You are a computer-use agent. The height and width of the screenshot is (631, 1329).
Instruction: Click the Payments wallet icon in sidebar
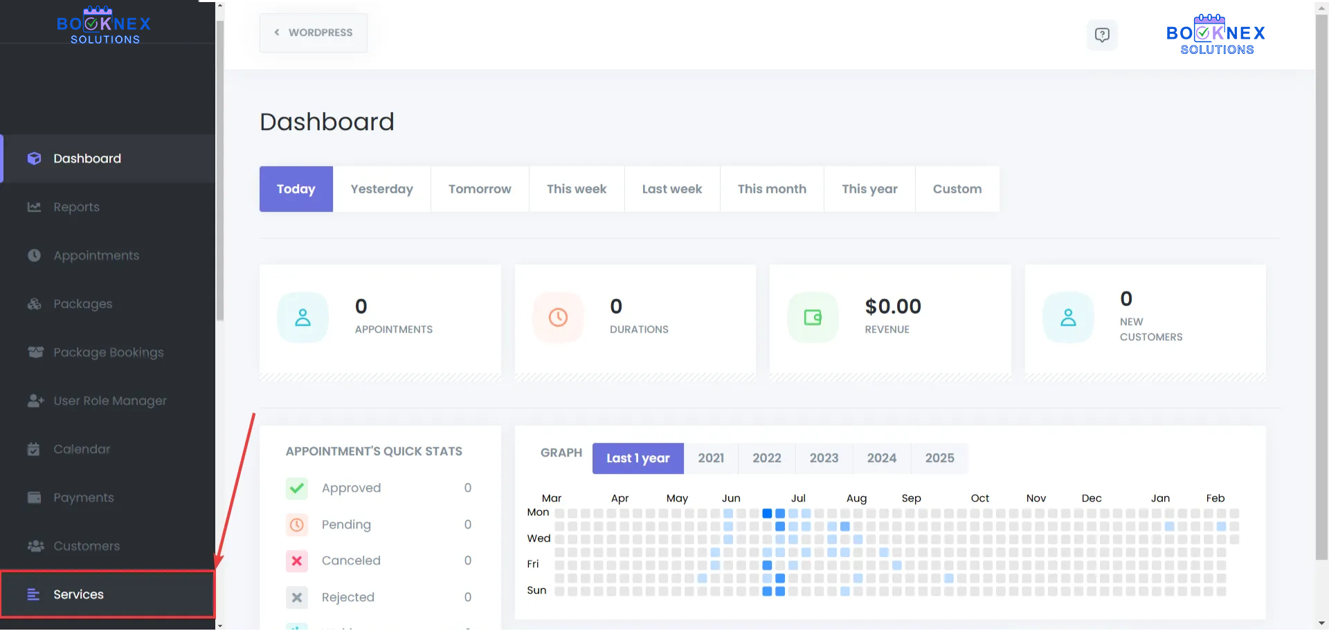coord(34,497)
